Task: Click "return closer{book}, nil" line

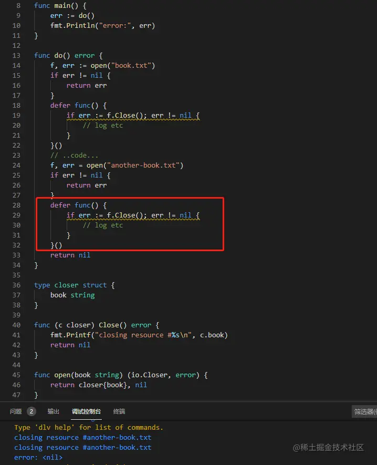Action: click(x=98, y=385)
